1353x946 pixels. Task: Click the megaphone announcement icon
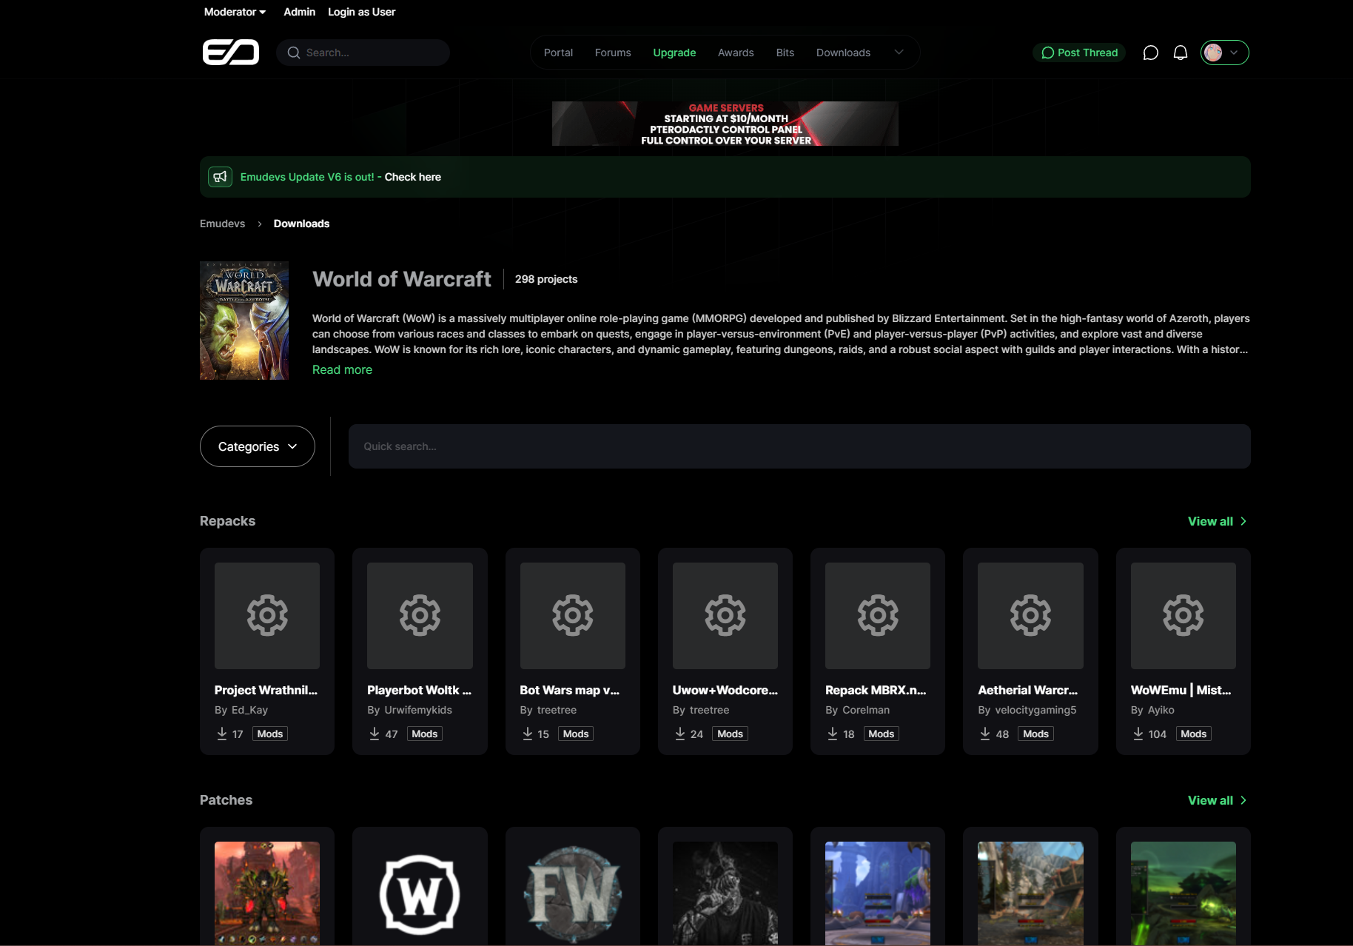click(220, 177)
